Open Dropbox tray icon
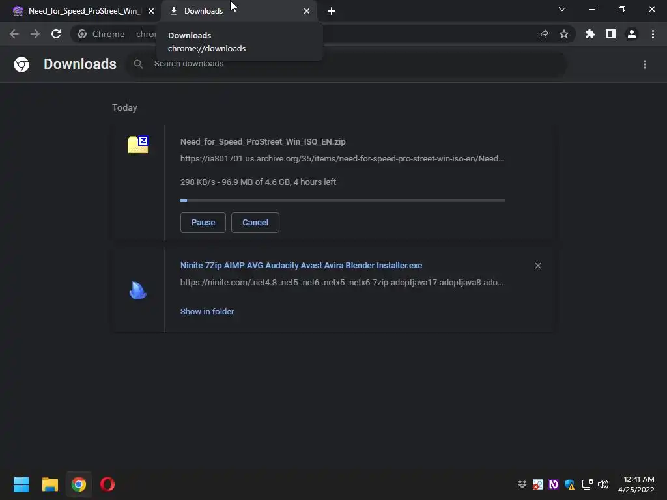667x500 pixels. click(522, 484)
